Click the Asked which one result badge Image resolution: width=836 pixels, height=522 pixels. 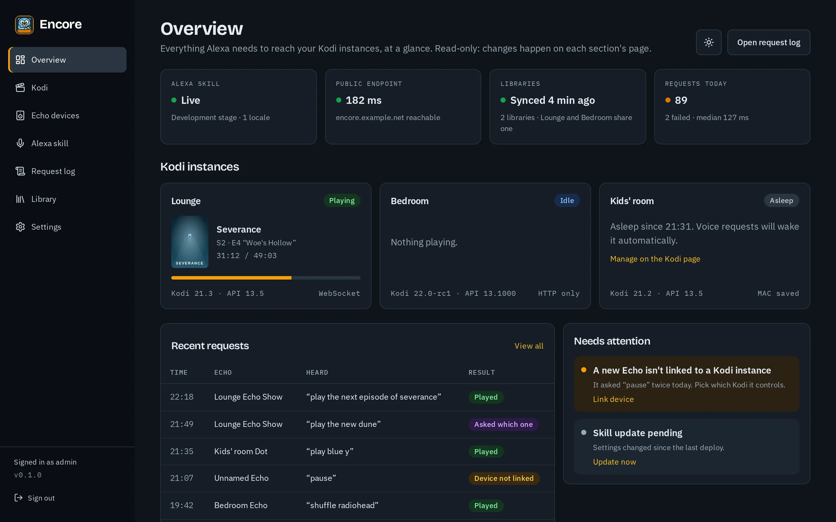[x=503, y=424]
